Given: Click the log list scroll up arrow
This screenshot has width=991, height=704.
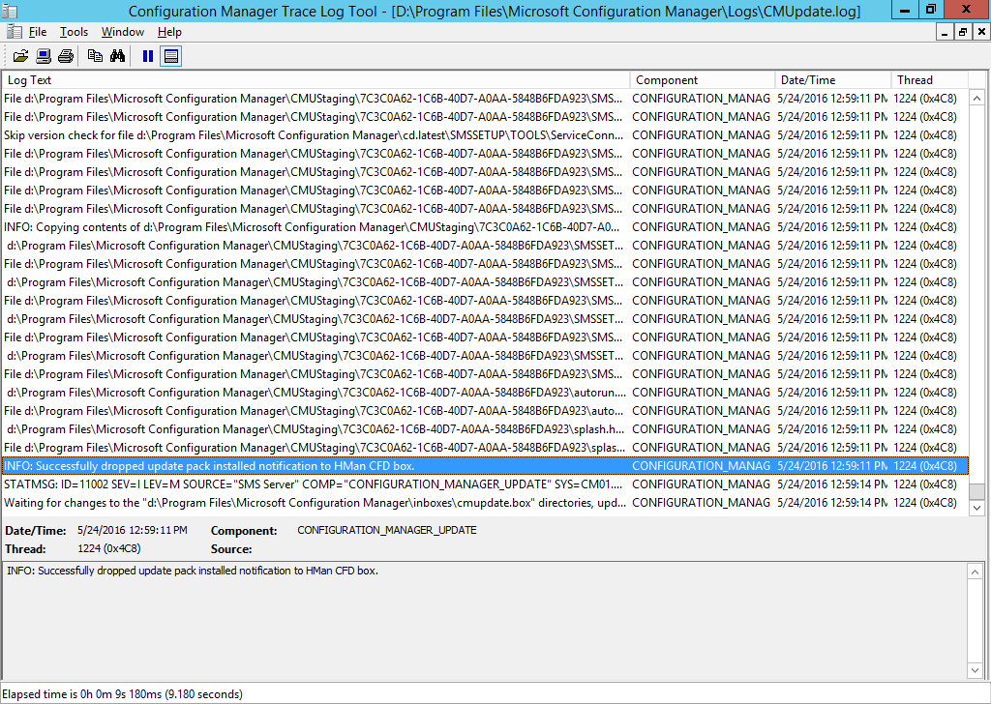Looking at the screenshot, I should click(976, 98).
